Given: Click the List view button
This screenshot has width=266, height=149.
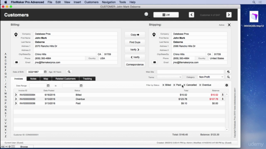Looking at the screenshot, I should pos(166,15).
